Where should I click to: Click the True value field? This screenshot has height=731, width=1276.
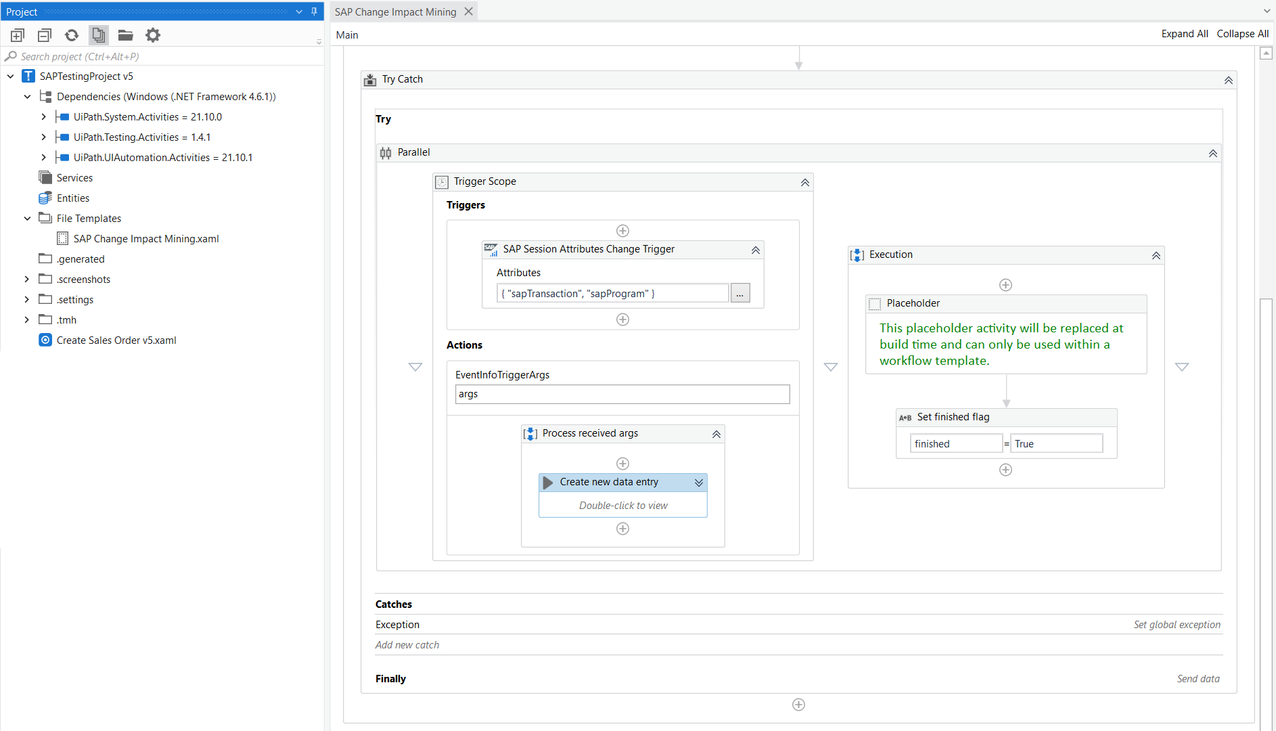(1057, 444)
